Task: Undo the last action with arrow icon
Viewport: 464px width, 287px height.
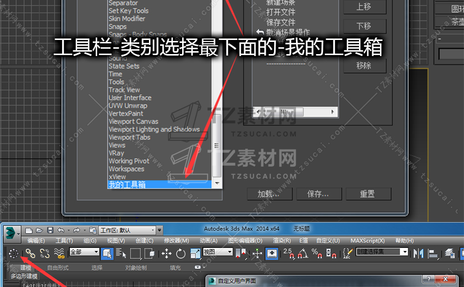Action: (x=61, y=230)
